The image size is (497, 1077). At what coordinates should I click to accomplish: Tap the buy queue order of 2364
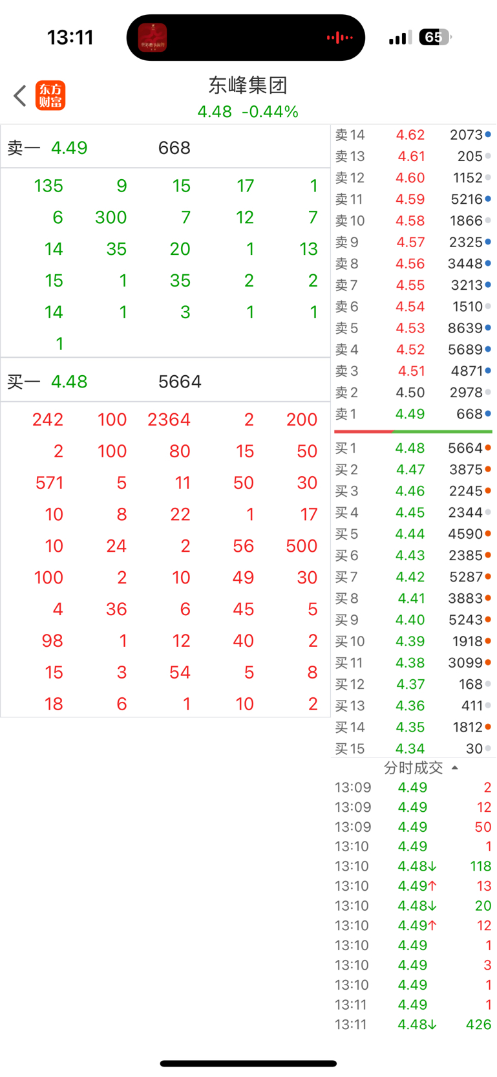point(169,420)
